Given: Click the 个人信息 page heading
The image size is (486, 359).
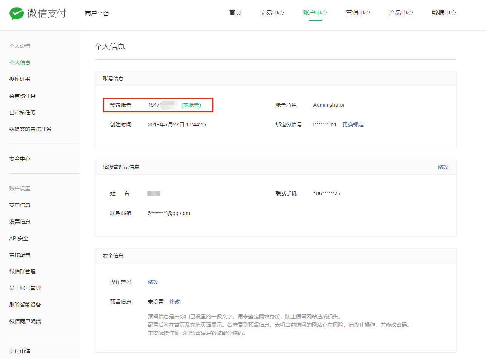Looking at the screenshot, I should [x=110, y=46].
